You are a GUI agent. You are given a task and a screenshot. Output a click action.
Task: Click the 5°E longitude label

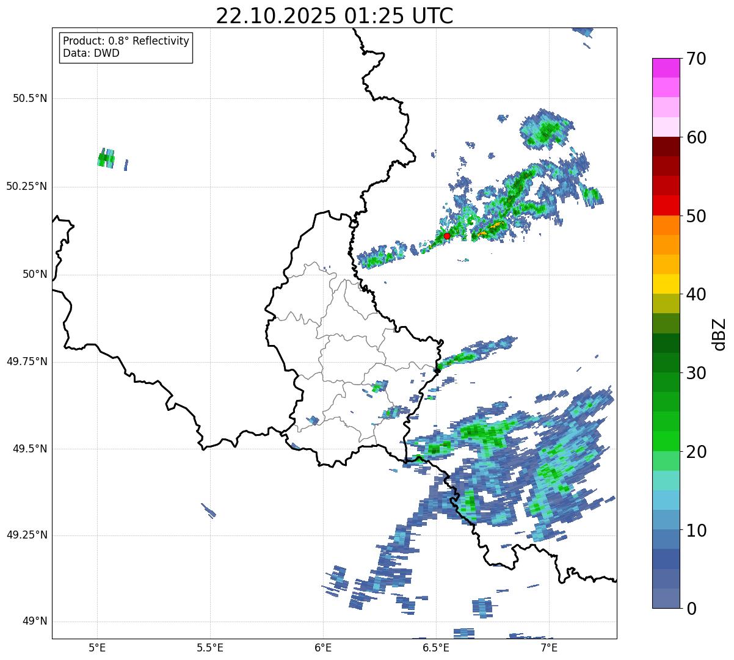(97, 648)
